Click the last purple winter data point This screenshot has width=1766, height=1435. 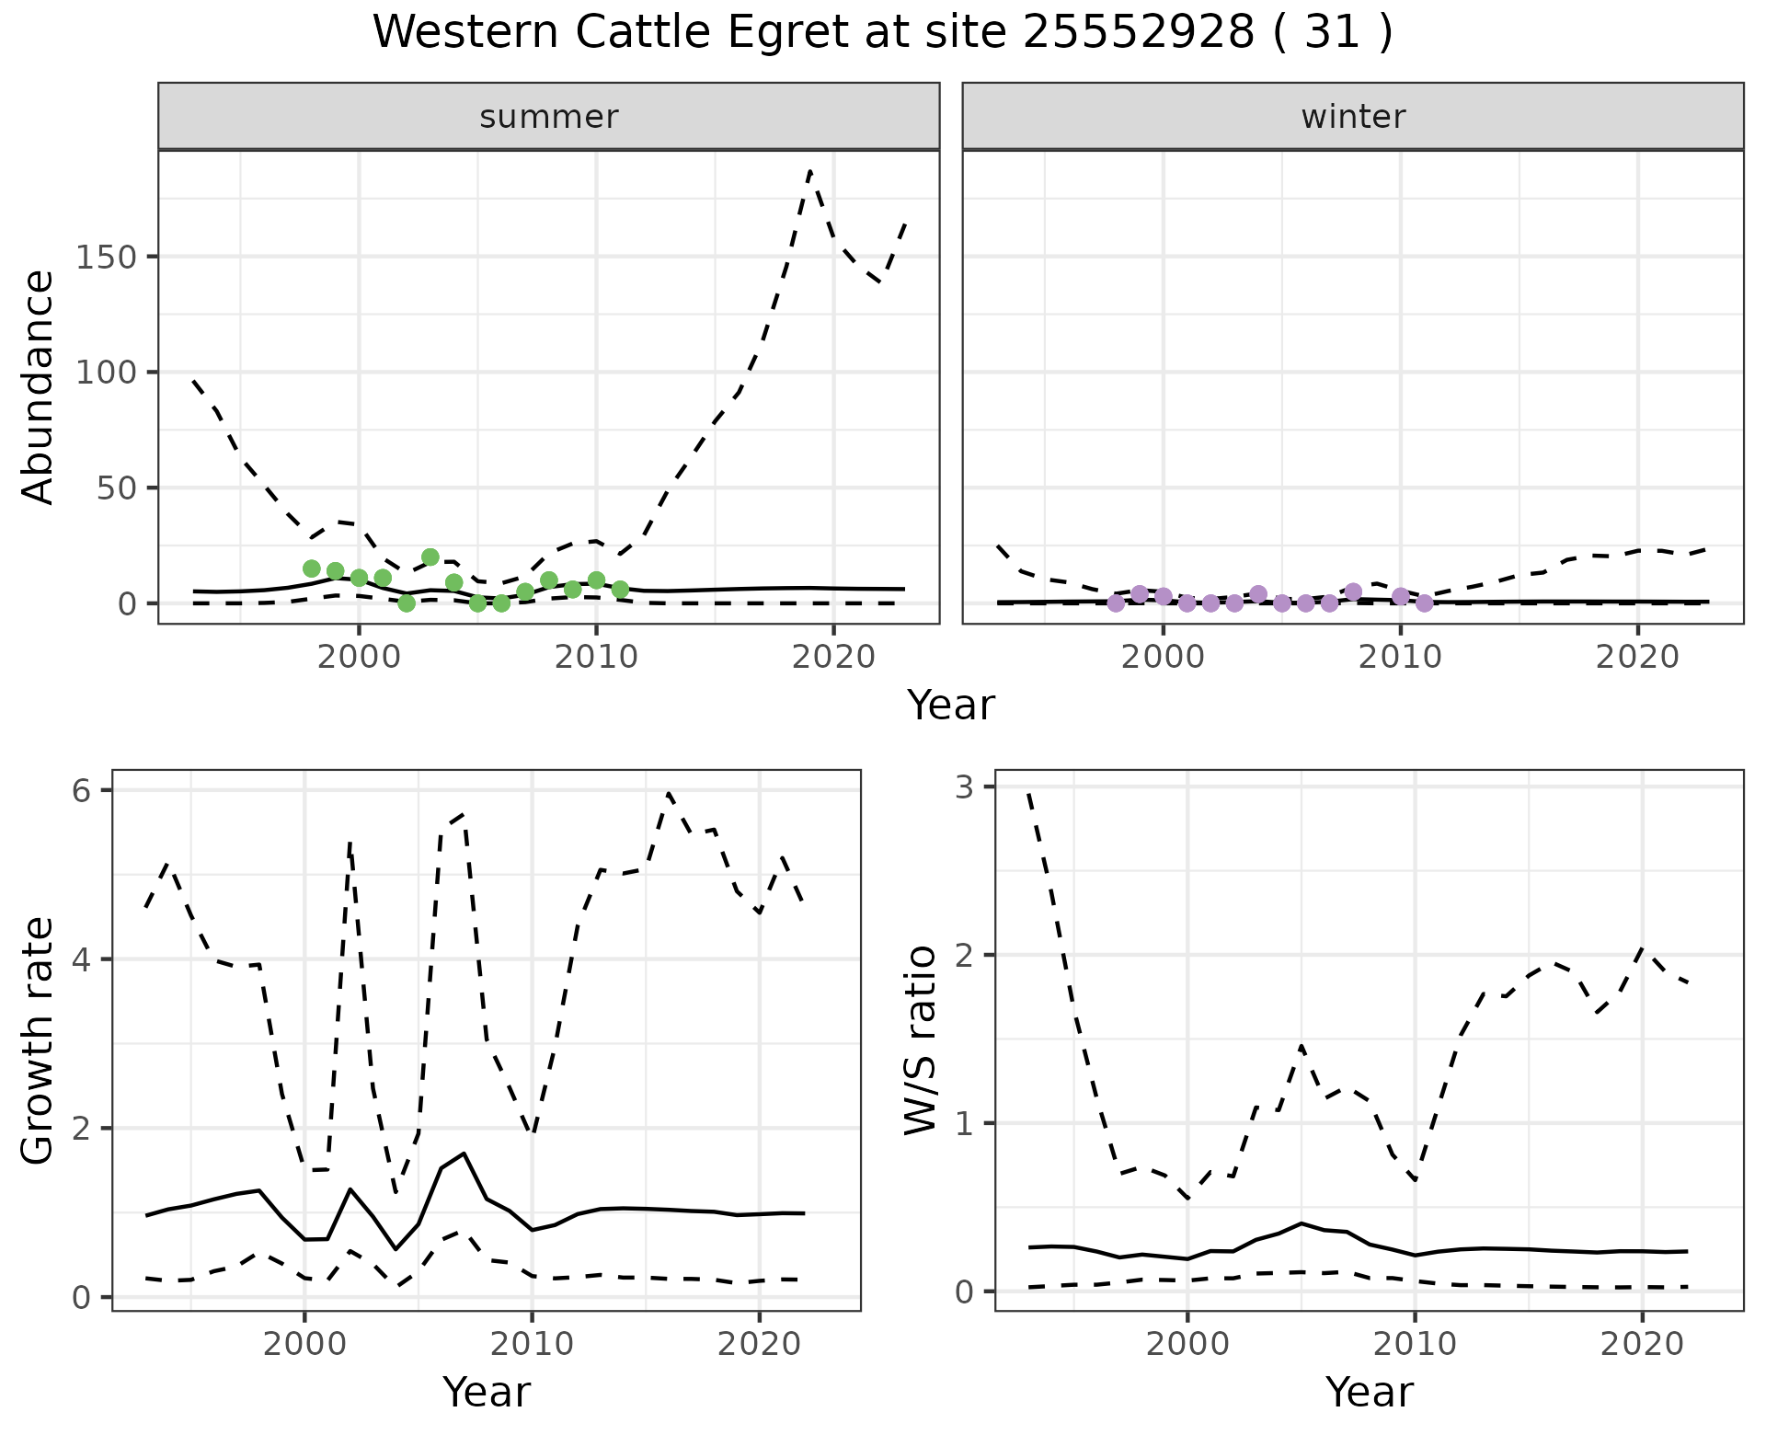pyautogui.click(x=1424, y=603)
